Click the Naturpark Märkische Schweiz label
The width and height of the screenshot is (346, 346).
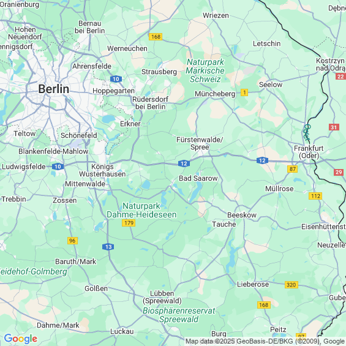coord(205,70)
